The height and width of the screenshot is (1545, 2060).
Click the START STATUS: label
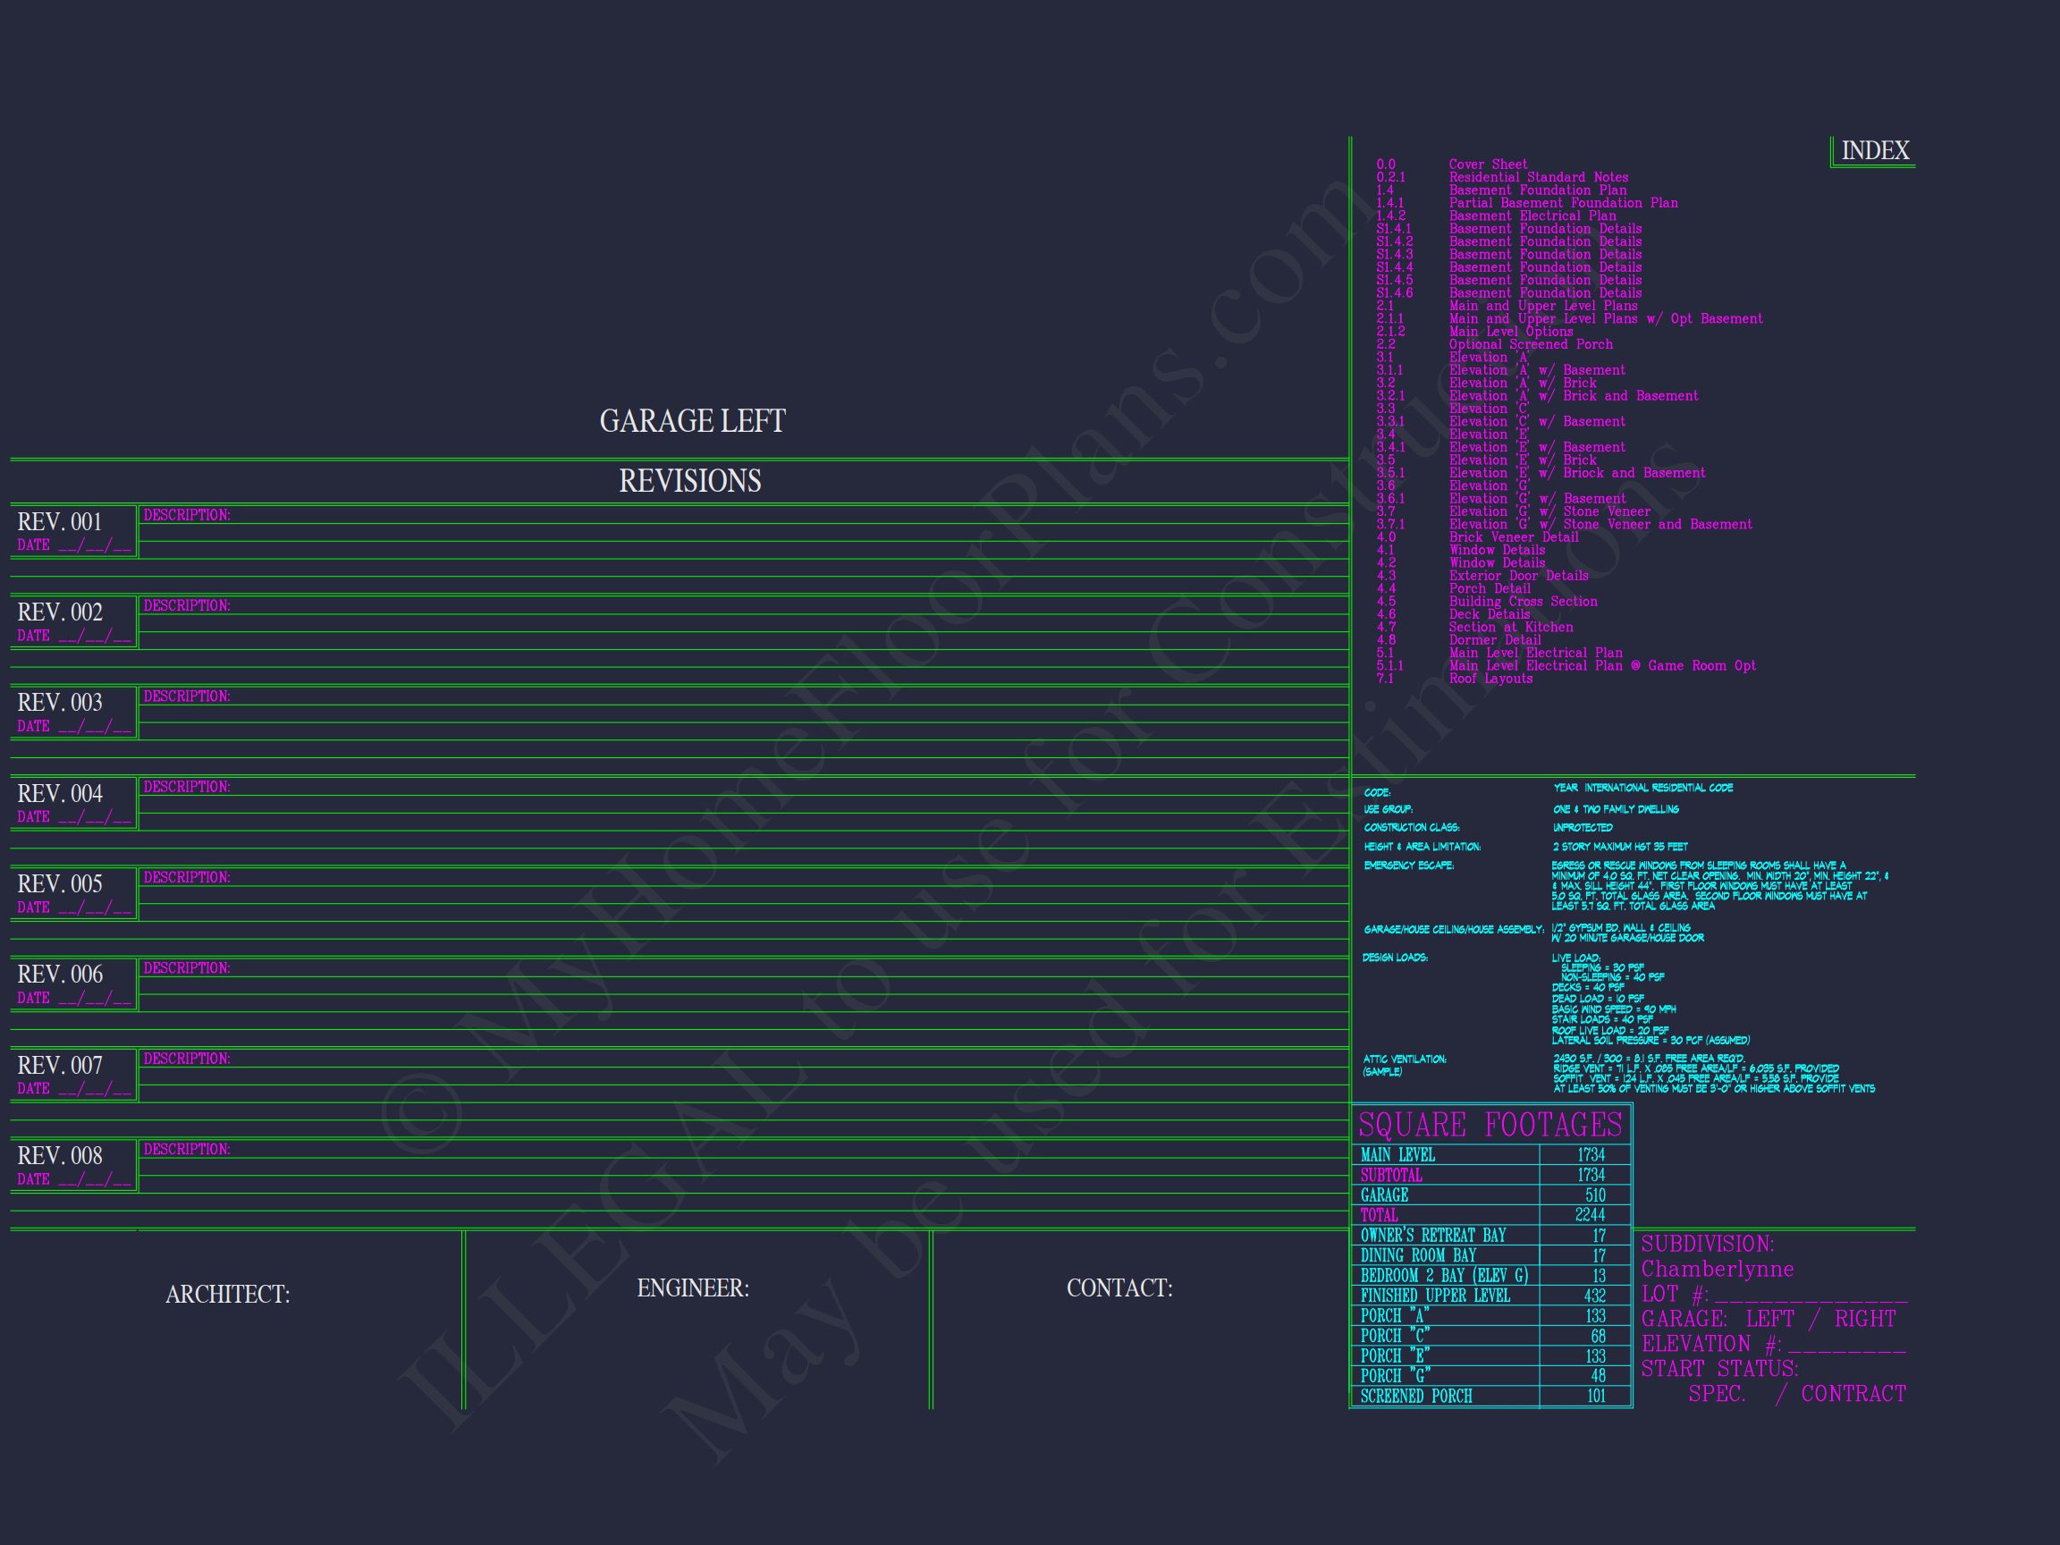1719,1369
